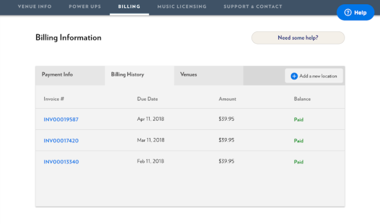Switch to the Venue Info tab
The image size is (380, 224).
(34, 7)
